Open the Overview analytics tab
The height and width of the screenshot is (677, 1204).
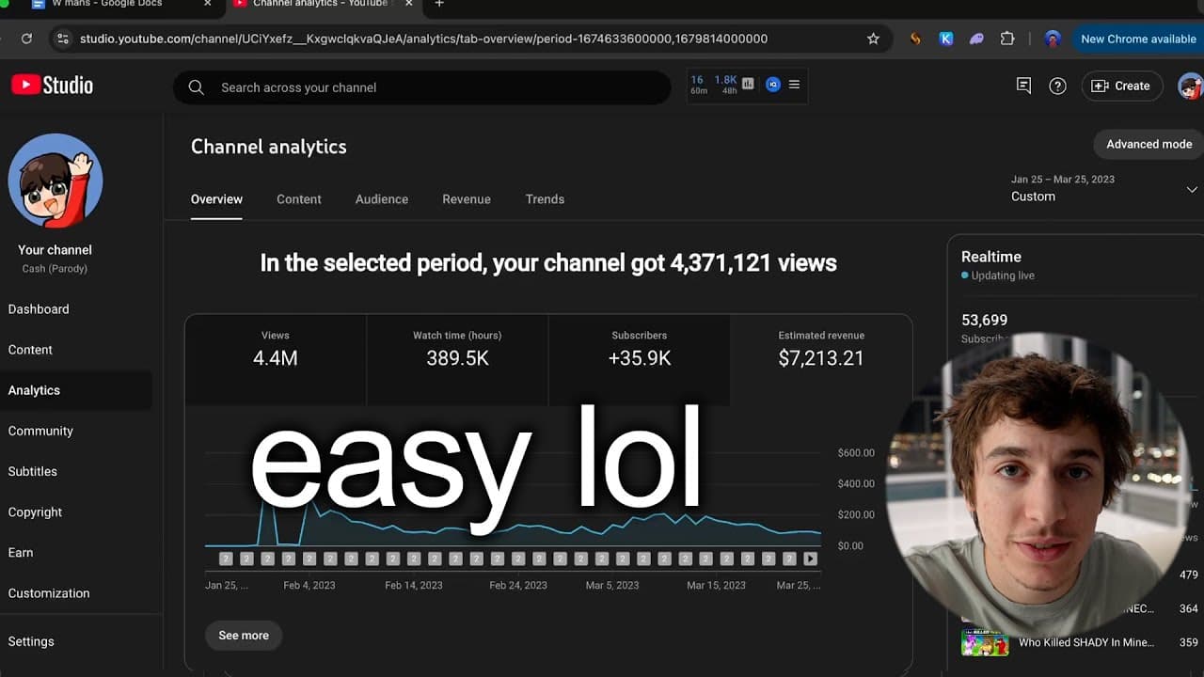(216, 199)
